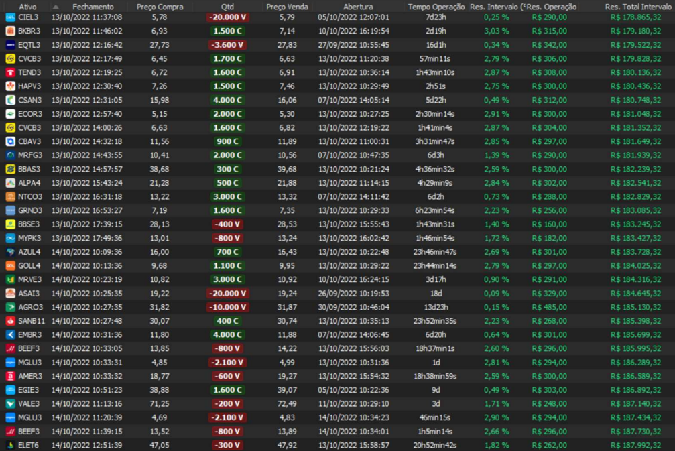Click the HAPV3 ticker logo icon

point(10,86)
